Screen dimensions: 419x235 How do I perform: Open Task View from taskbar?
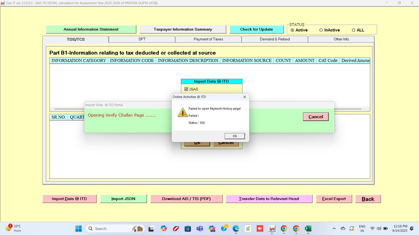[x=151, y=229]
